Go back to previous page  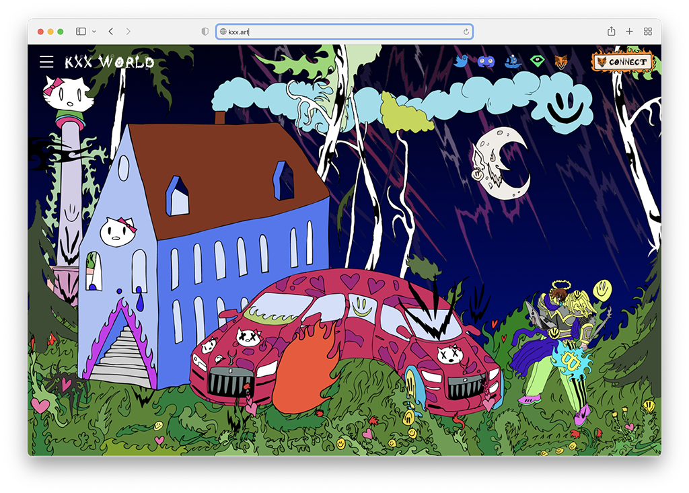111,32
